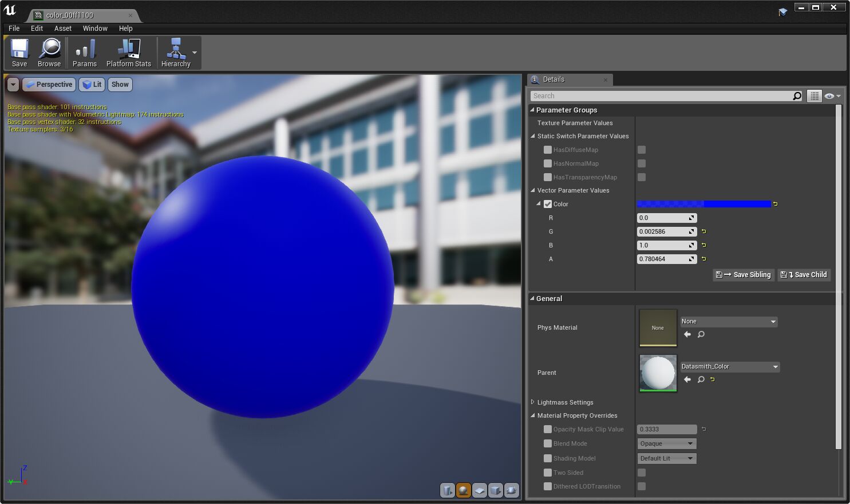Viewport: 850px width, 504px height.
Task: Open the material instance Hierarchy
Action: [175, 52]
